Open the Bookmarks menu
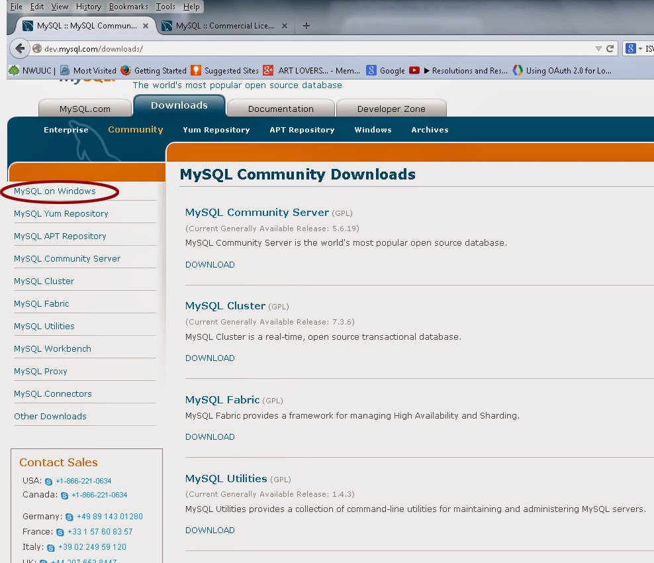This screenshot has height=563, width=654. click(x=128, y=7)
